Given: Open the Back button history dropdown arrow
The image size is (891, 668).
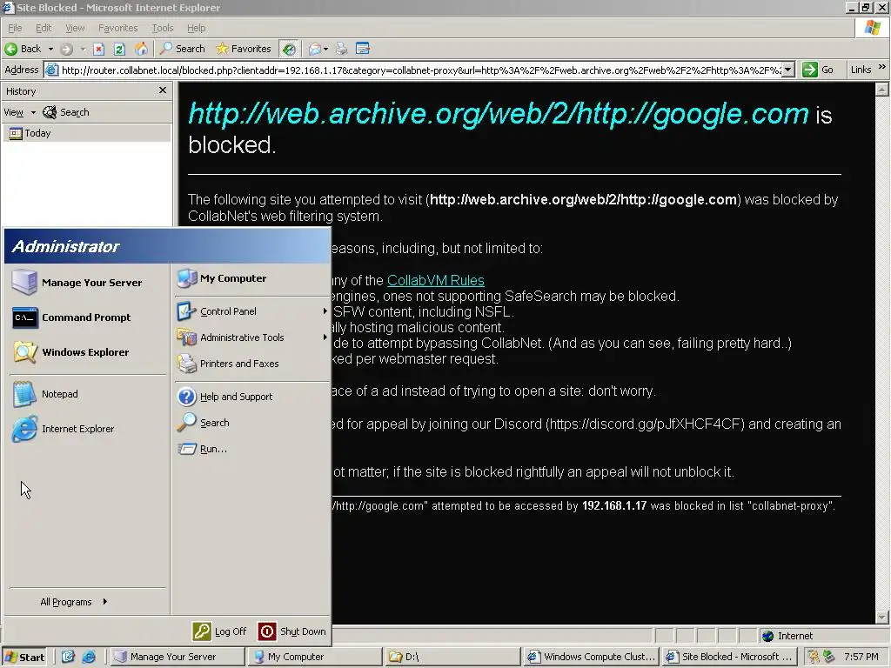Looking at the screenshot, I should [50, 49].
